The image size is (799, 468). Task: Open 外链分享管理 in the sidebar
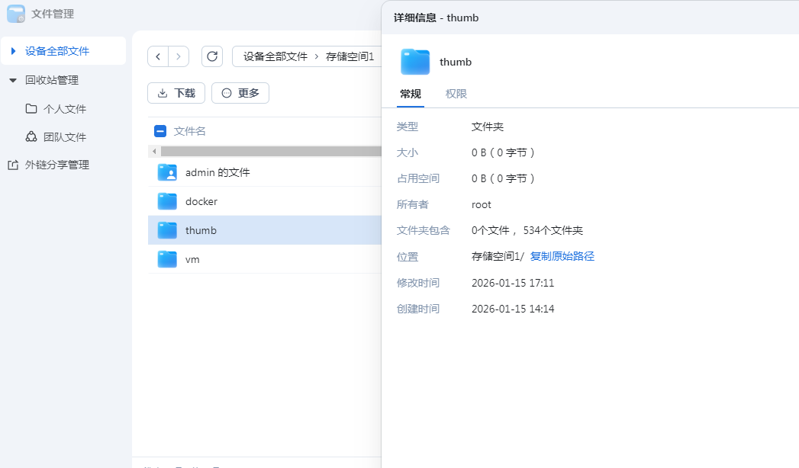57,165
